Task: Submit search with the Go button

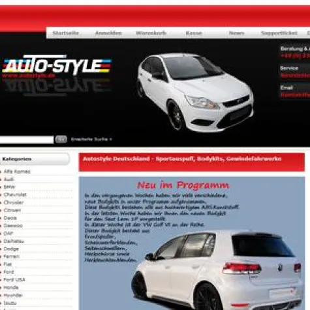Action: click(61, 139)
